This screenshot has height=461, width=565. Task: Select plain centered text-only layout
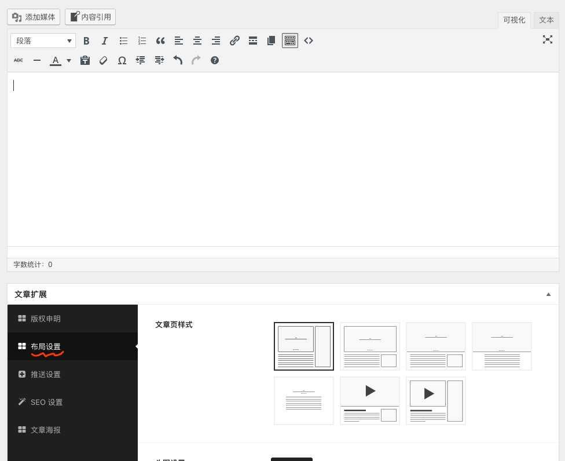tap(304, 401)
